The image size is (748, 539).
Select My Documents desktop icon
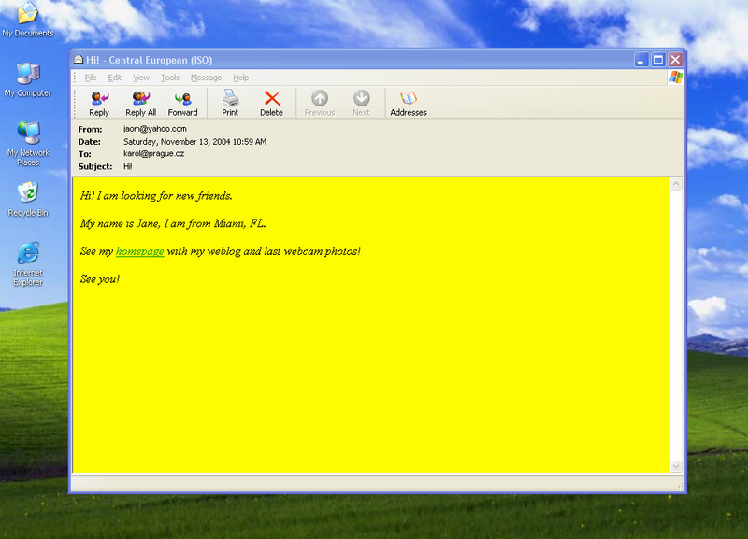coord(28,20)
